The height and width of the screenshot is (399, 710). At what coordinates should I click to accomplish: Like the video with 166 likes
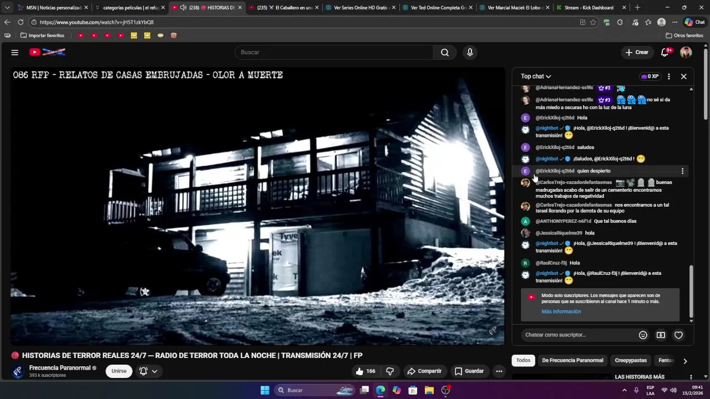pos(365,371)
